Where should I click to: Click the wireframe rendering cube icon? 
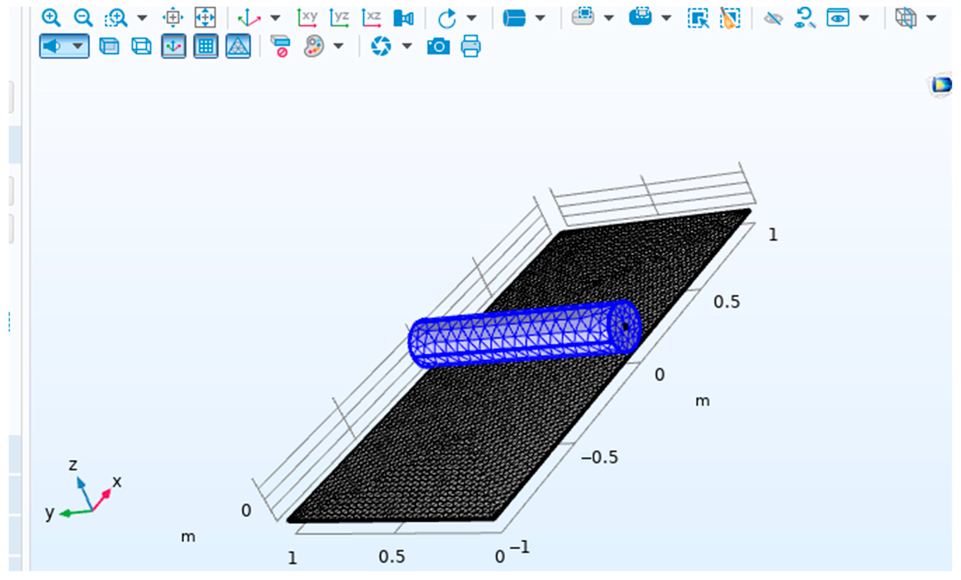pos(141,47)
